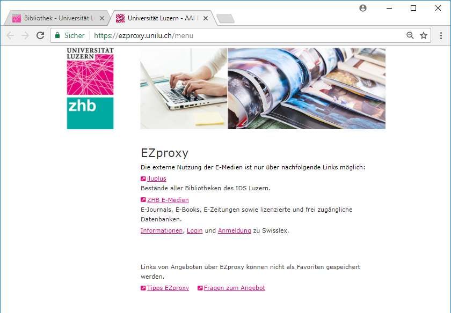The height and width of the screenshot is (313, 451).
Task: Select the Universität Luzern - AAI tab
Action: [x=158, y=18]
